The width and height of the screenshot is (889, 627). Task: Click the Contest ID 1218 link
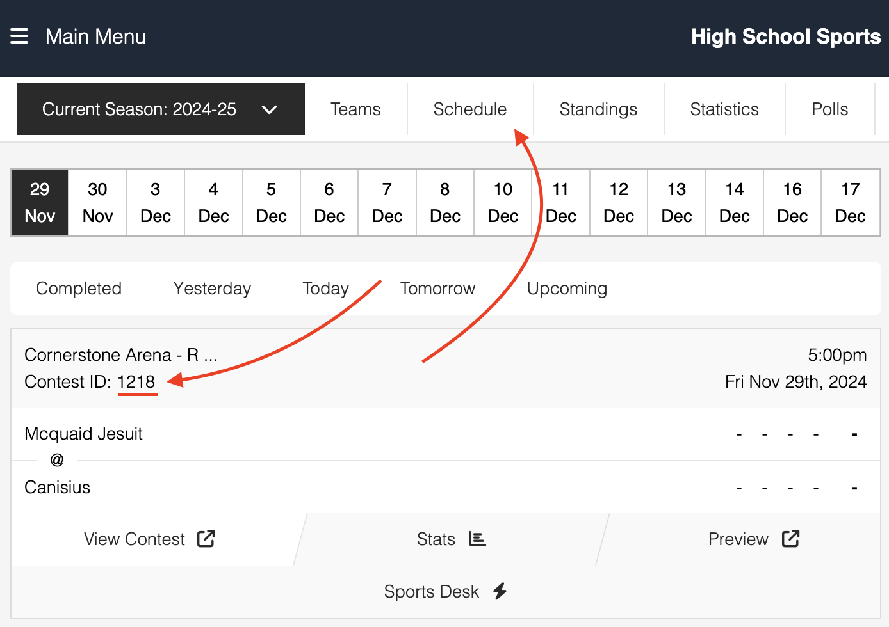(x=136, y=382)
